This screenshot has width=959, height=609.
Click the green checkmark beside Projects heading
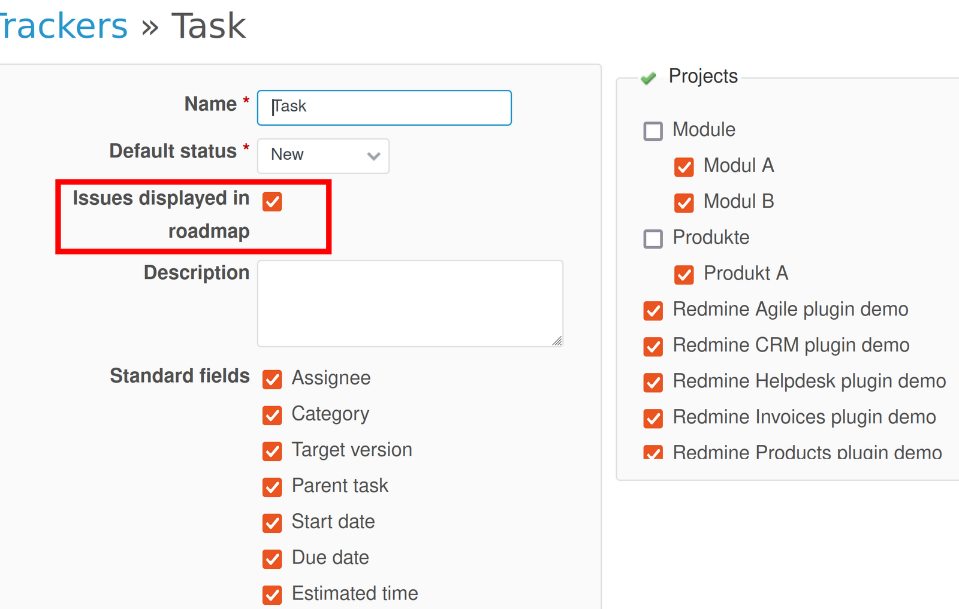(x=649, y=78)
